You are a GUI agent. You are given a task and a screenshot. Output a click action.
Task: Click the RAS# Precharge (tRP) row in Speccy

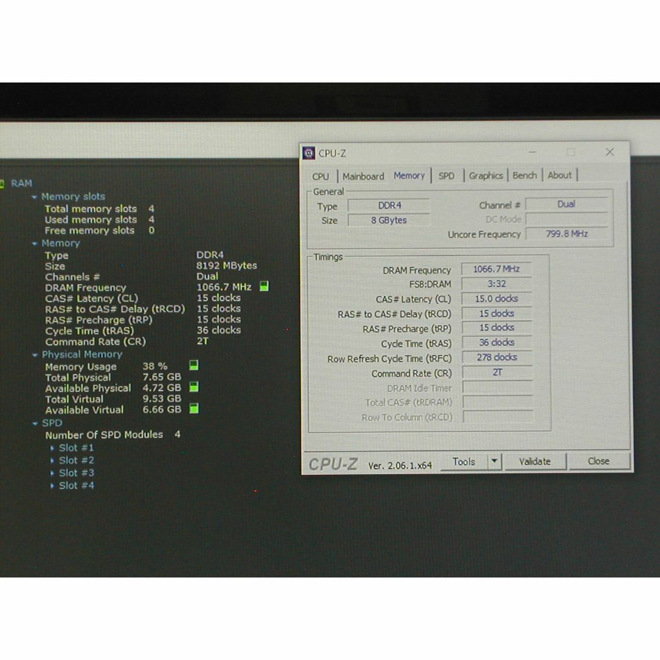(x=142, y=320)
